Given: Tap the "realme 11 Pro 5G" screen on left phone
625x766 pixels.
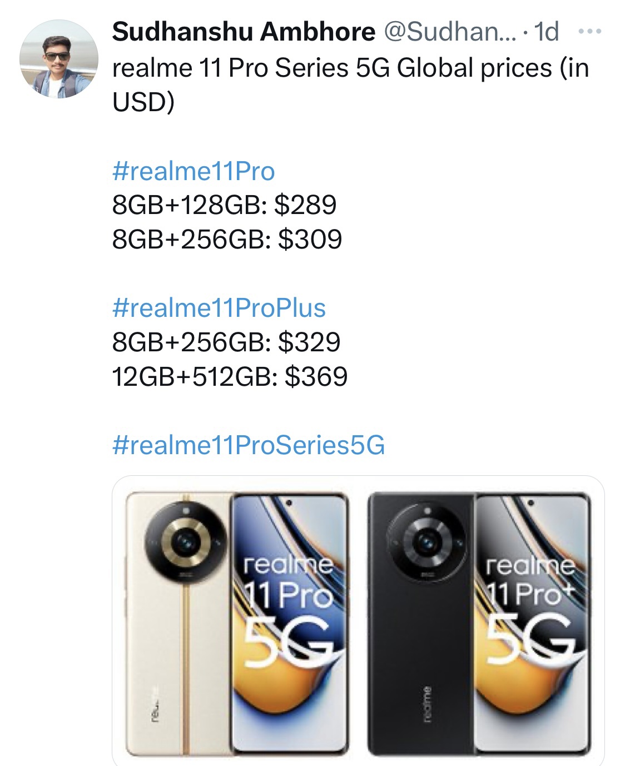Looking at the screenshot, I should [x=290, y=623].
